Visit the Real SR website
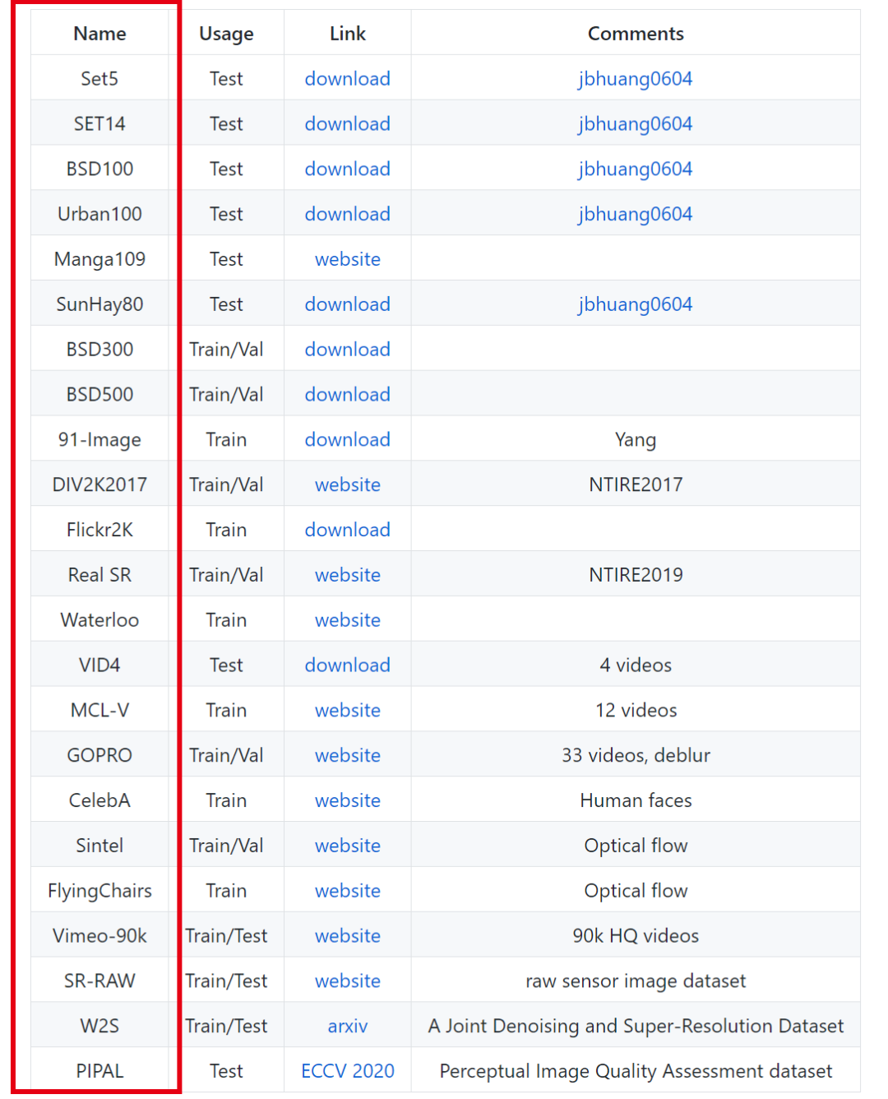Screen dimensions: 888x1099 (x=347, y=576)
